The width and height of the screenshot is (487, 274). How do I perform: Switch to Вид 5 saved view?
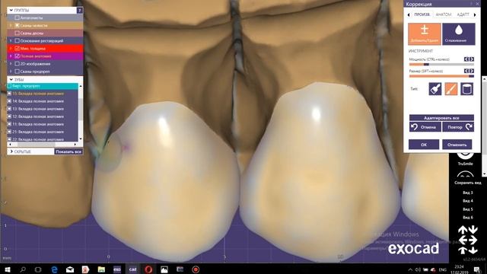467,209
